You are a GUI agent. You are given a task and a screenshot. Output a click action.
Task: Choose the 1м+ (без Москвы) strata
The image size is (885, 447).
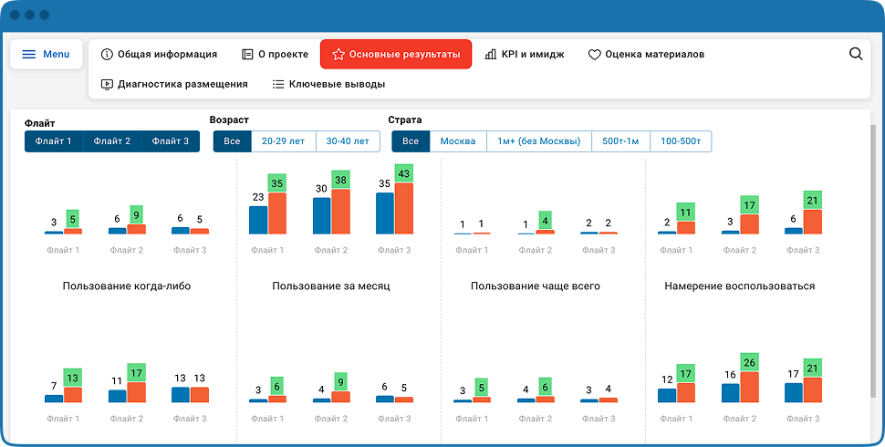tap(538, 141)
